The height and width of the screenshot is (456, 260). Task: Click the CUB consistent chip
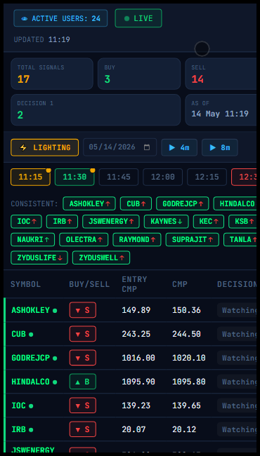coord(136,203)
